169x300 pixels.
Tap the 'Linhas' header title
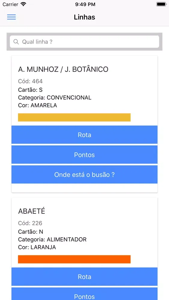pos(84,17)
